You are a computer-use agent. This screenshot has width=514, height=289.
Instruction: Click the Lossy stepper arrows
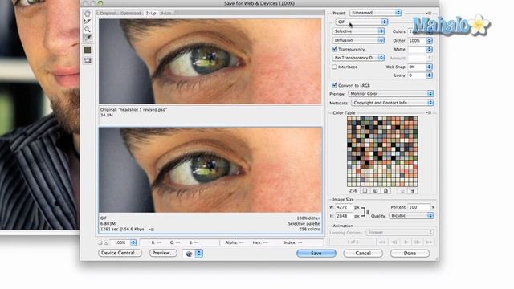pyautogui.click(x=429, y=75)
